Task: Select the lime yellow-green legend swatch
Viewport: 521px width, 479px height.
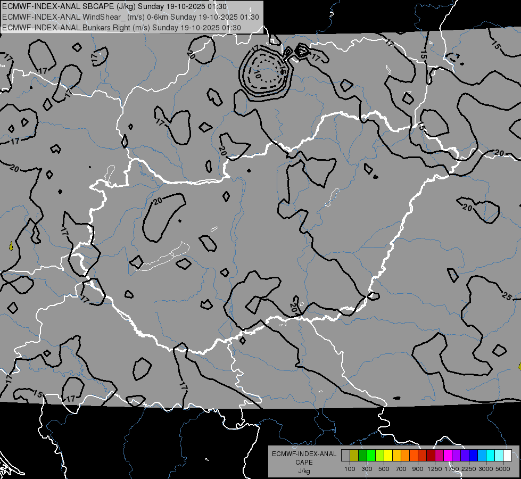Action: (380, 456)
